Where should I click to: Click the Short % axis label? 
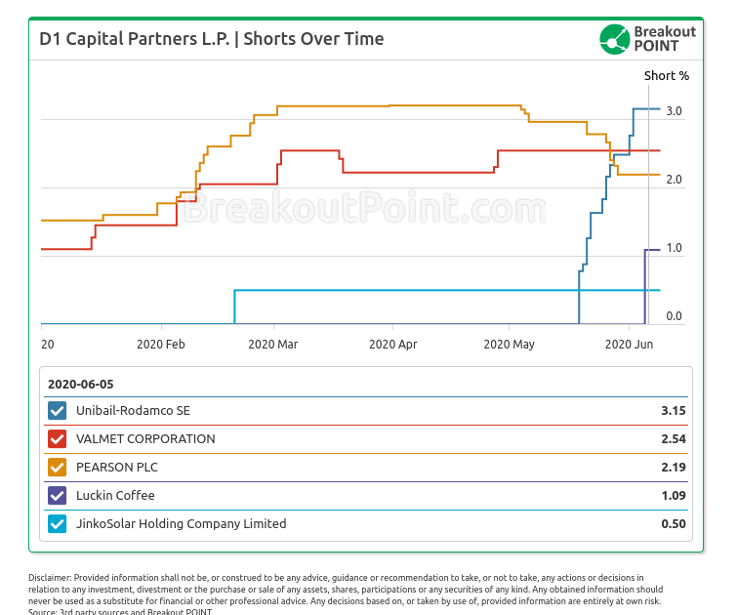point(667,75)
